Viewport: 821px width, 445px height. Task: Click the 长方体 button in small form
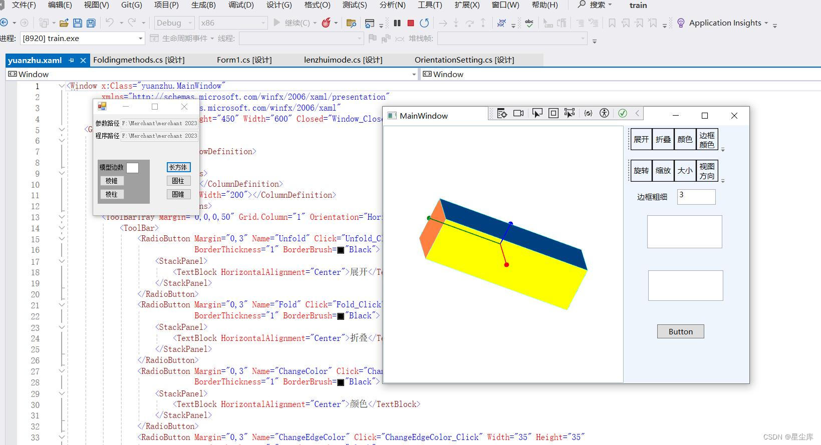pos(178,167)
